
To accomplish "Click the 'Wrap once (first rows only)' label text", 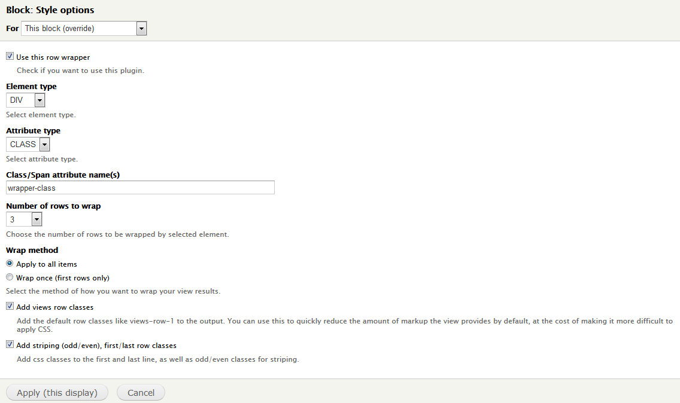I will coord(63,278).
